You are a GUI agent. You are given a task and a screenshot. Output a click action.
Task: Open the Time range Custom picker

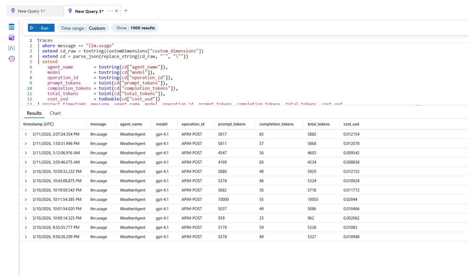(x=83, y=28)
